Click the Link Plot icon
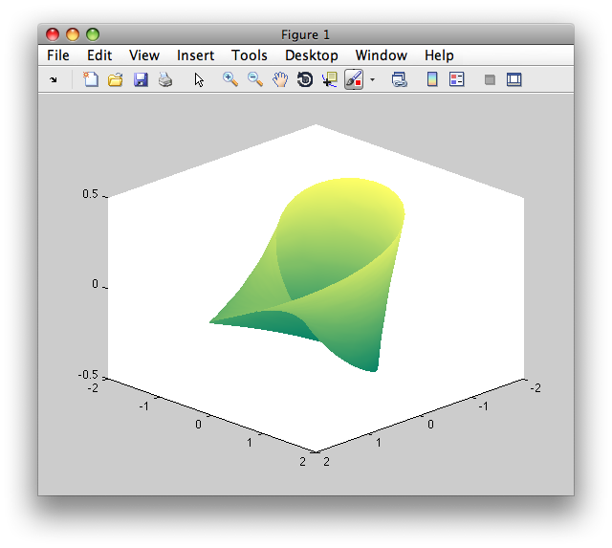 [400, 79]
